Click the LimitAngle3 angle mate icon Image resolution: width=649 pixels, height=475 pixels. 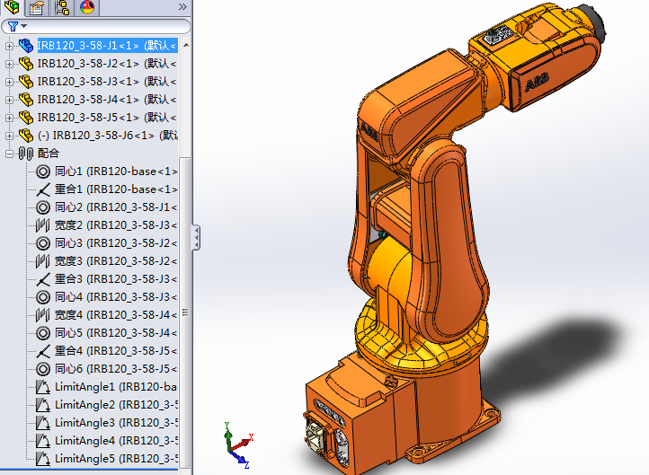(43, 423)
